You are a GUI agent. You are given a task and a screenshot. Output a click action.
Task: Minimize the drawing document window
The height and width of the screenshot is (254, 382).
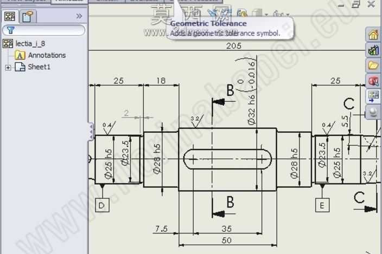pos(341,5)
